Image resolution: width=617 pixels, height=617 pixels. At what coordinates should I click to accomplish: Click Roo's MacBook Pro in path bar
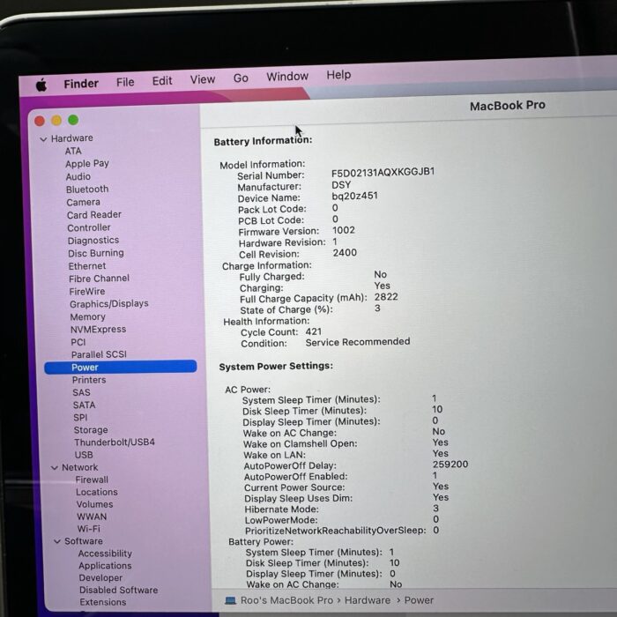click(286, 600)
